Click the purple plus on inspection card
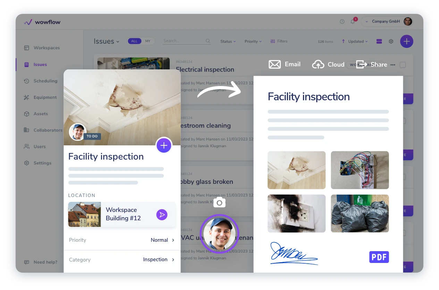This screenshot has width=439, height=290. pyautogui.click(x=164, y=146)
